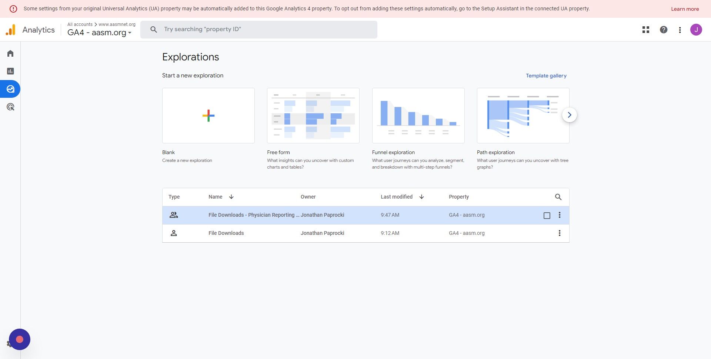Click the Path exploration title text
Image resolution: width=711 pixels, height=359 pixels.
coord(496,152)
